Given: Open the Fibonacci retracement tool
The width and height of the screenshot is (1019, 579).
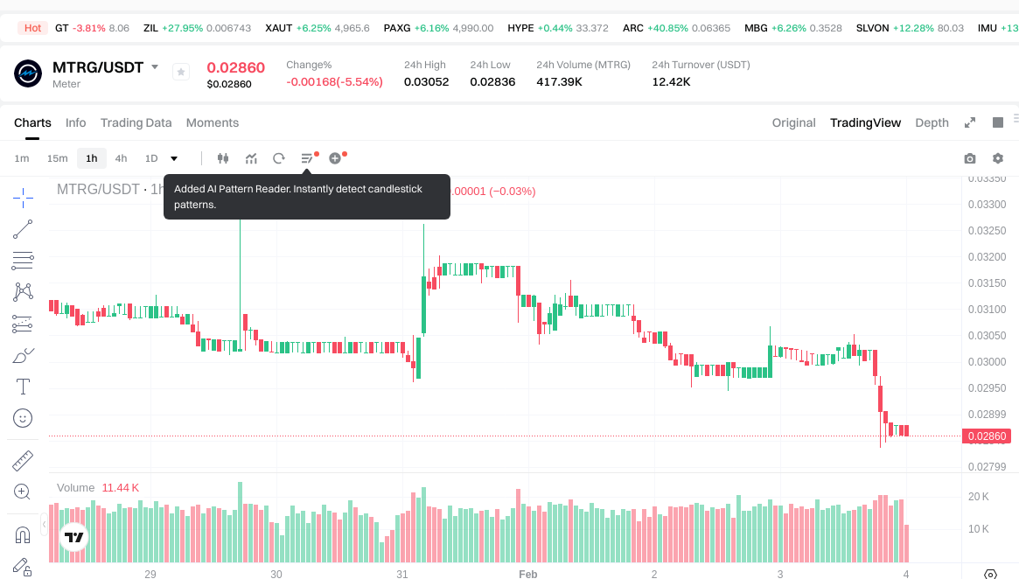Looking at the screenshot, I should point(23,260).
